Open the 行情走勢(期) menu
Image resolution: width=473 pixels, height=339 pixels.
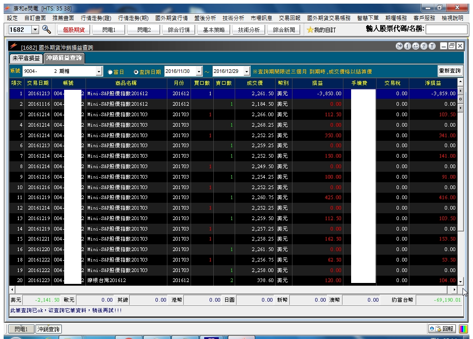click(x=133, y=18)
